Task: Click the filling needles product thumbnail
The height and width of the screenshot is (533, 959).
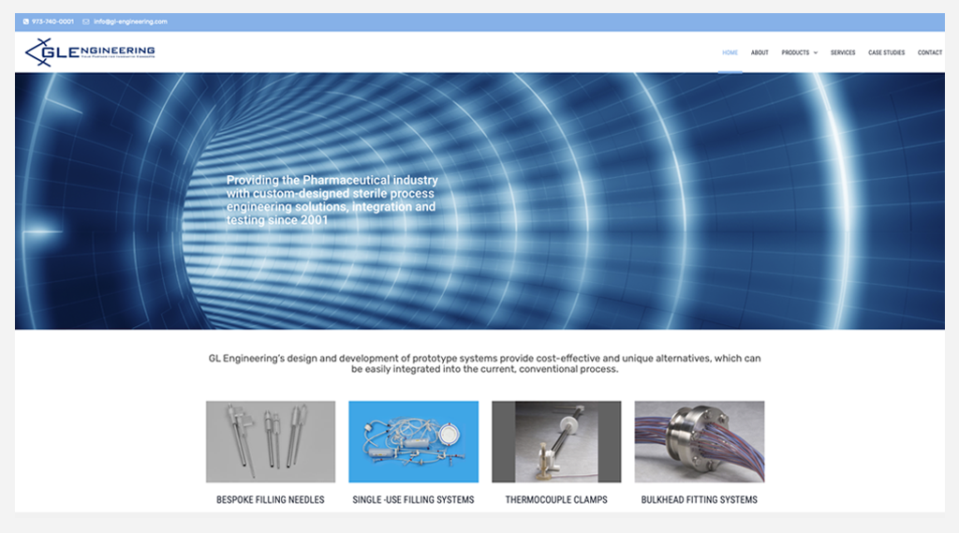Action: point(271,442)
